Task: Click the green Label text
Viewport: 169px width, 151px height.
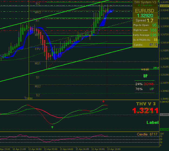Action: [153, 123]
